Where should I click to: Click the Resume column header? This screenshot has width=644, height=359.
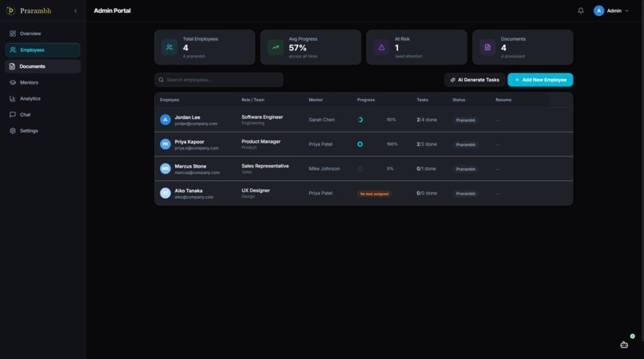tap(503, 100)
